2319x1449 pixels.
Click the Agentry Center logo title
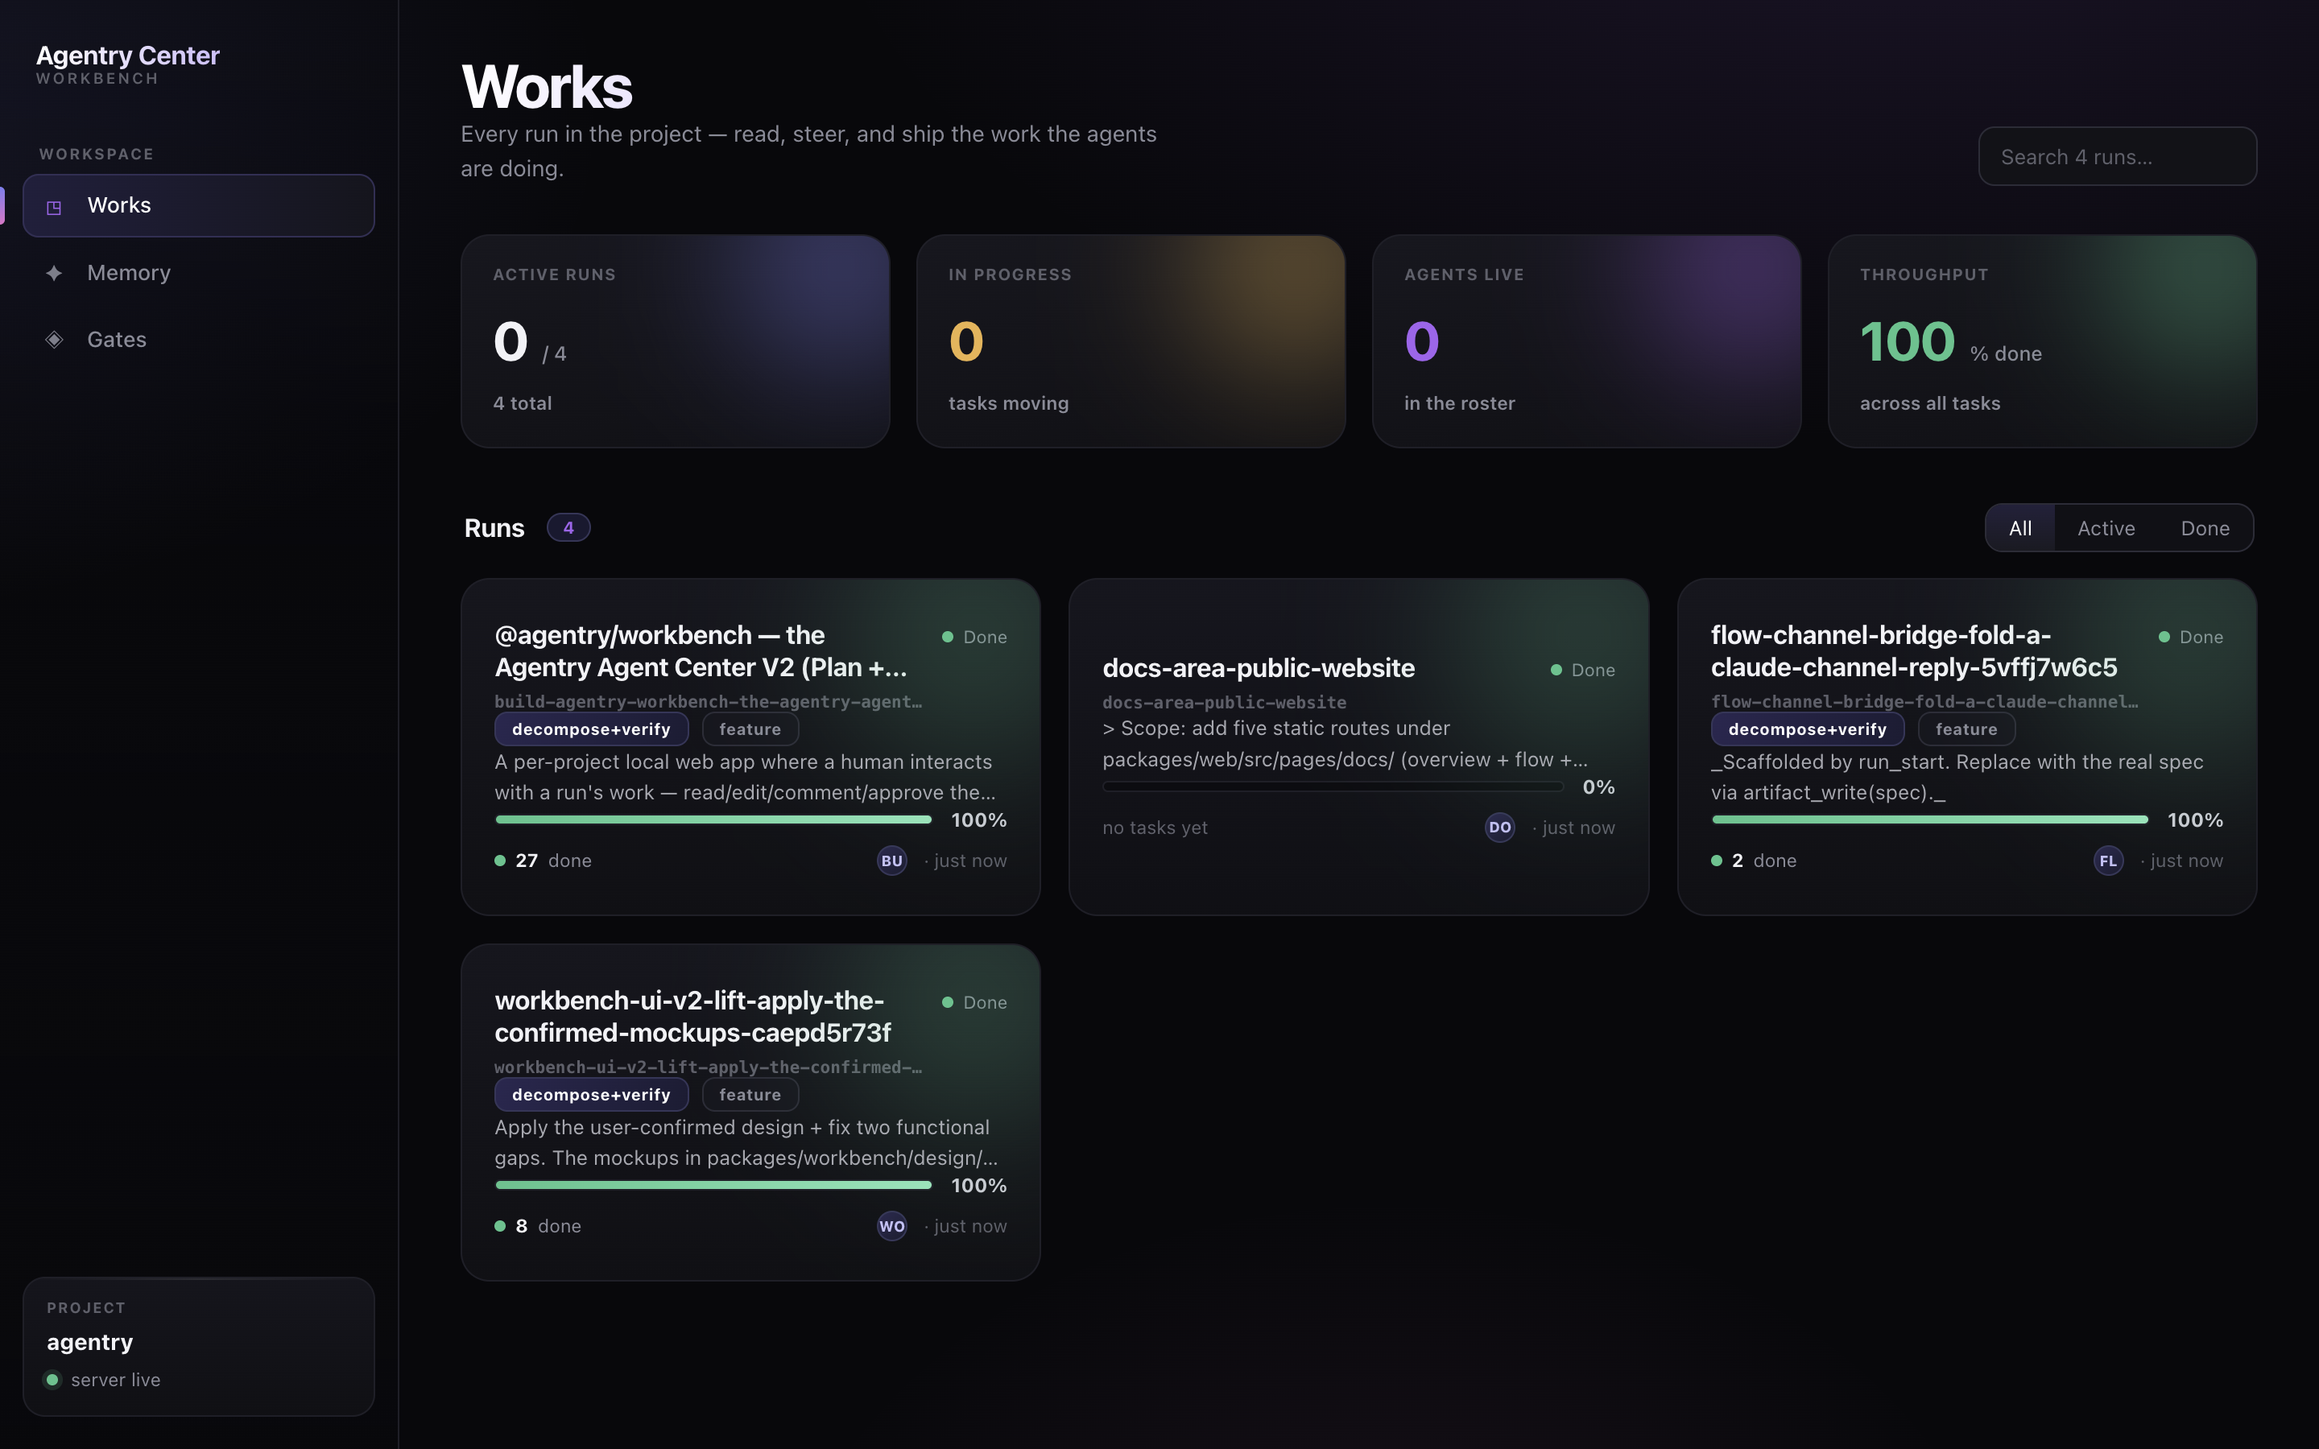(127, 56)
